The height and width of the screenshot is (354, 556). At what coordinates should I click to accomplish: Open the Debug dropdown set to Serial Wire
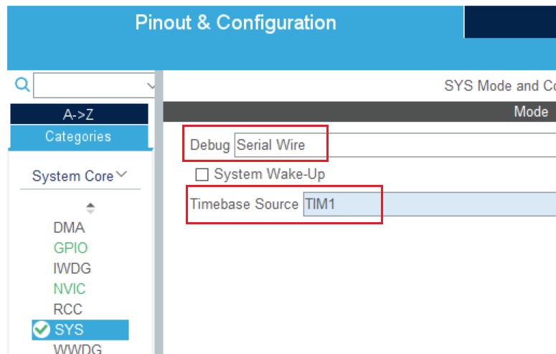[395, 145]
